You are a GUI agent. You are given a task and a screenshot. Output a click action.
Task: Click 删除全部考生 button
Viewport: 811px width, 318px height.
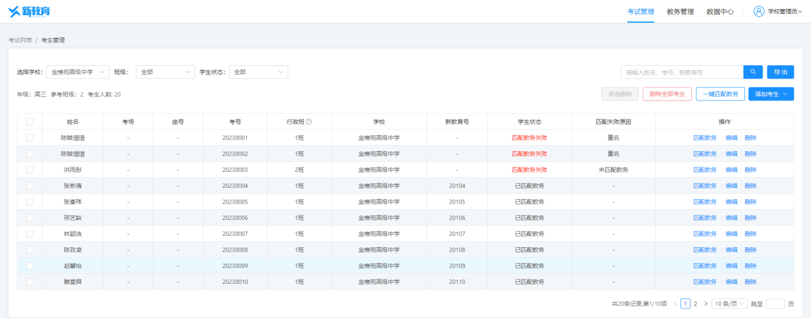pyautogui.click(x=667, y=94)
